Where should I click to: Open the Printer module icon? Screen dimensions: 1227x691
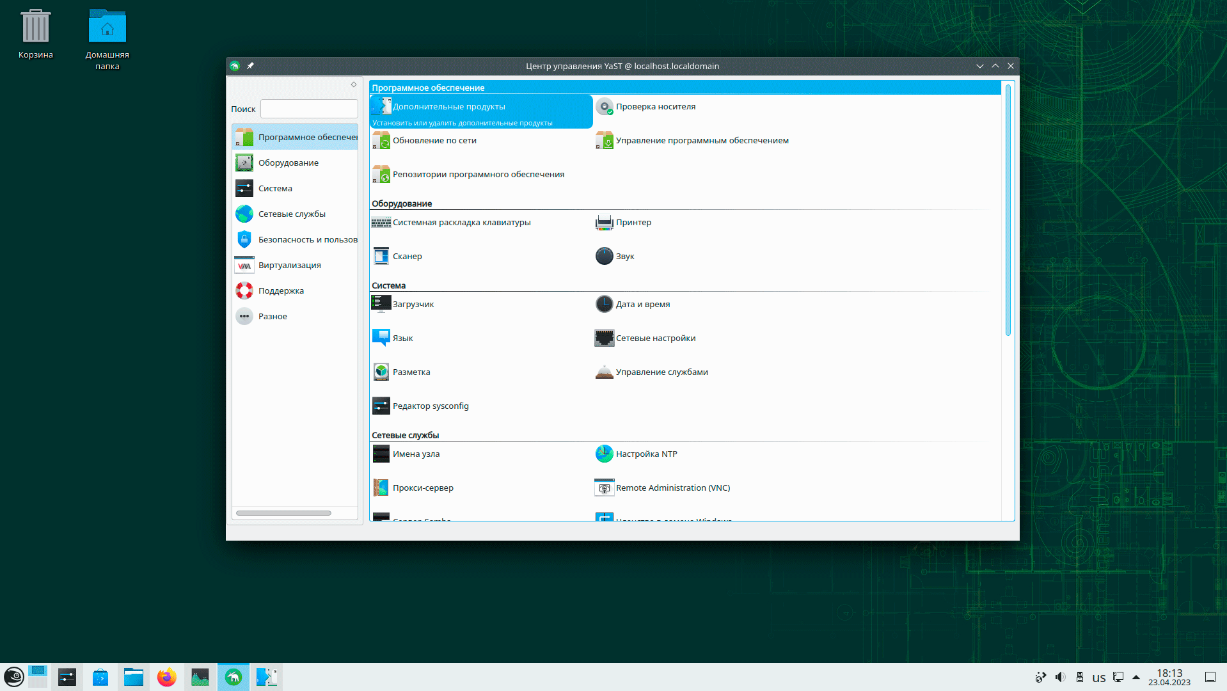[604, 223]
